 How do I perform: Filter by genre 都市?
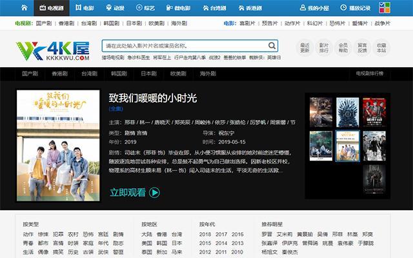[43, 243]
